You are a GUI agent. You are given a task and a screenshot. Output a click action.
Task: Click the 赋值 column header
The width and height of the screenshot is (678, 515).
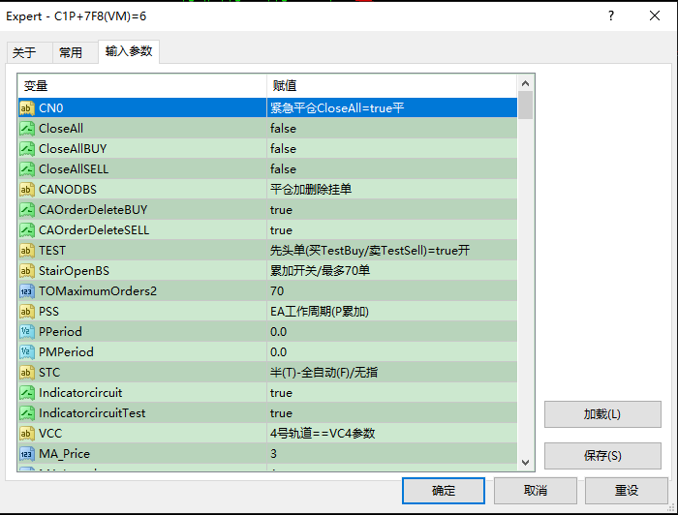click(391, 85)
